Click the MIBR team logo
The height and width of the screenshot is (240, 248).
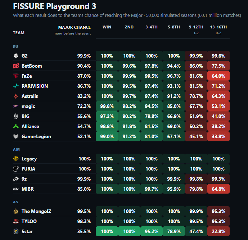tap(16, 189)
